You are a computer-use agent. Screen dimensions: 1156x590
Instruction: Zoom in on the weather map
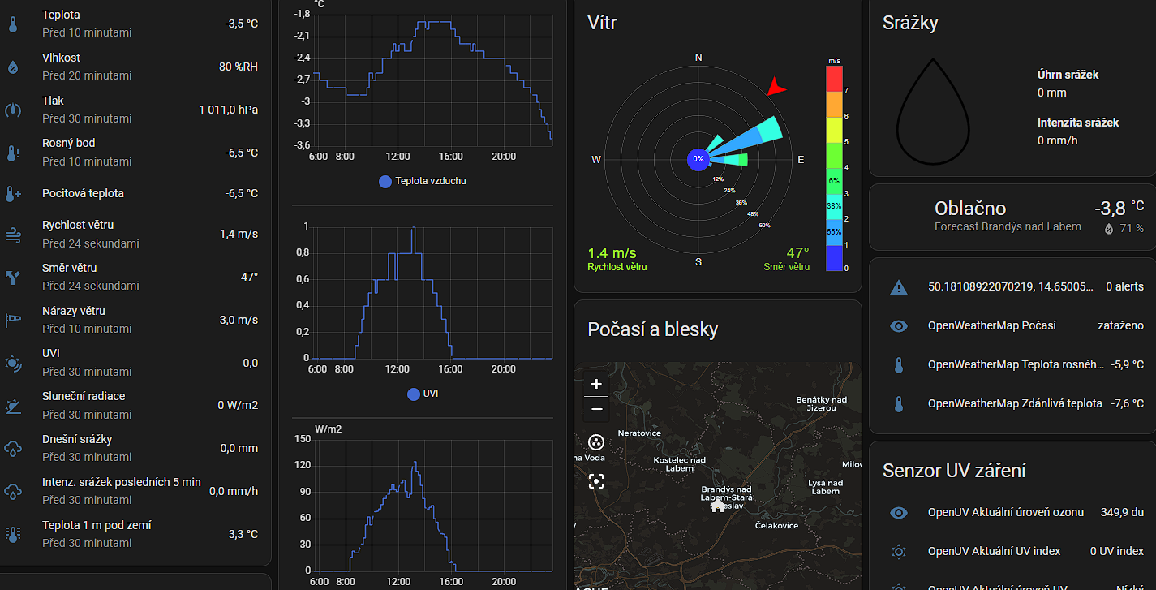tap(596, 384)
